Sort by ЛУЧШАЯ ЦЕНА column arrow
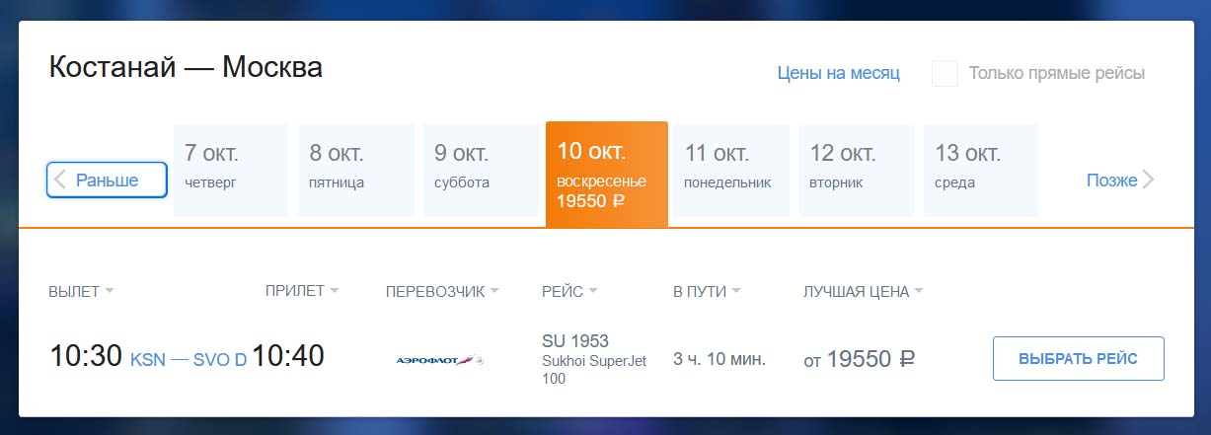The image size is (1211, 435). 919,291
